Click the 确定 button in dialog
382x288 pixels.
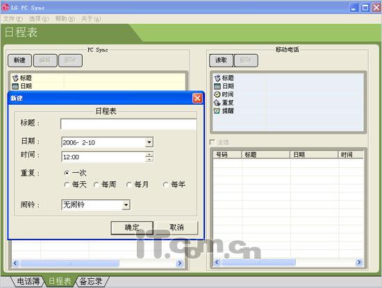click(x=132, y=228)
